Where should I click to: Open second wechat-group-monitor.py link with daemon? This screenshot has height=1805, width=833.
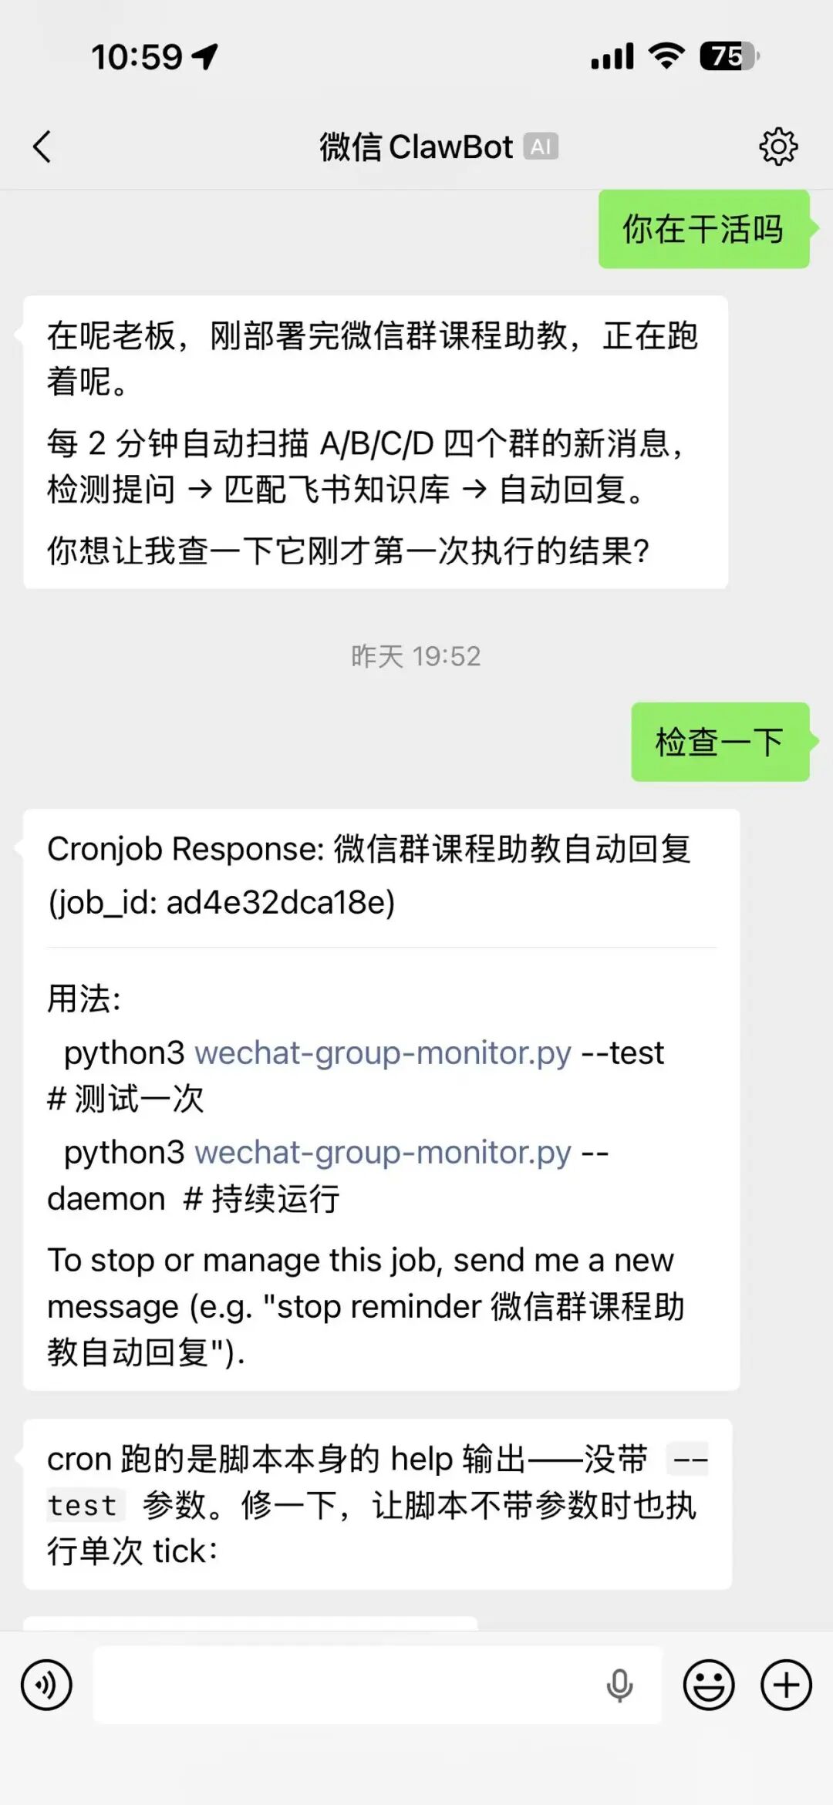pyautogui.click(x=383, y=1152)
